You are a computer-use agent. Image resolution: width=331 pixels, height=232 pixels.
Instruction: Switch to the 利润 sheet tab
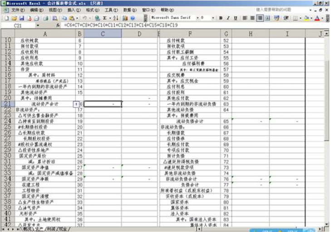coord(51,229)
